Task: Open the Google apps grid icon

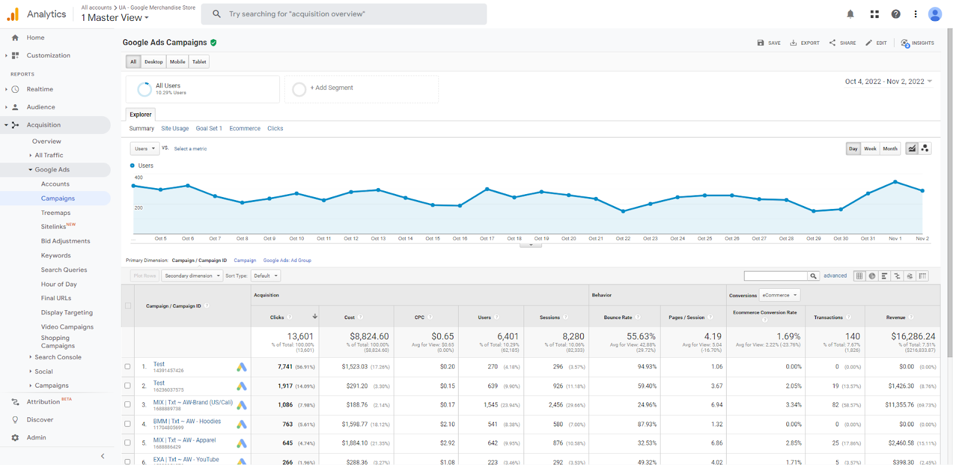Action: pyautogui.click(x=874, y=14)
